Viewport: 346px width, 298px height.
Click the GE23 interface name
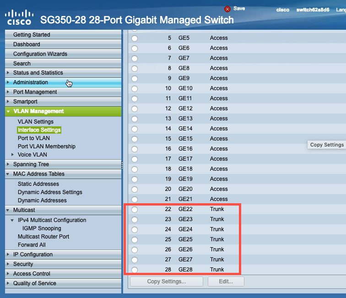point(185,219)
